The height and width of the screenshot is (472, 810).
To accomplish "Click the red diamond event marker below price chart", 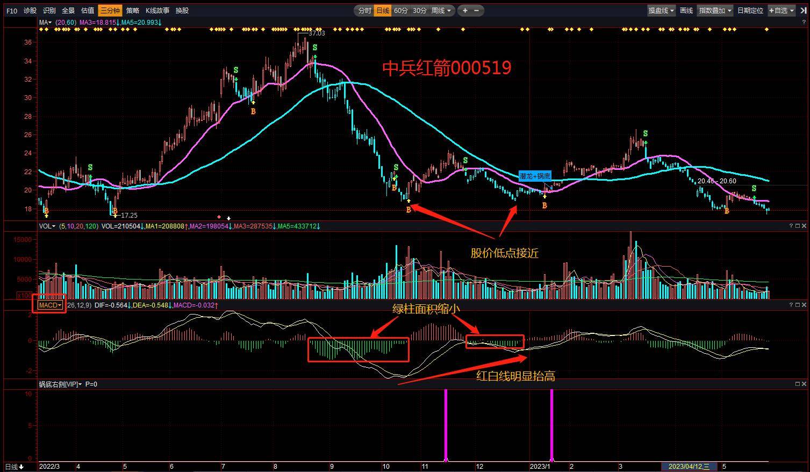I will pos(219,217).
